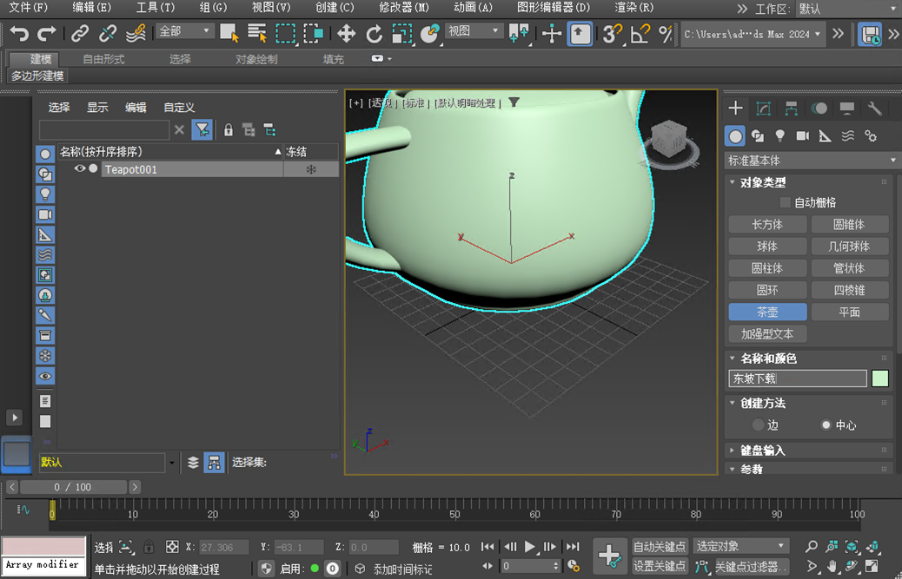Click the 加强型文本 button
This screenshot has height=579, width=902.
coord(767,333)
